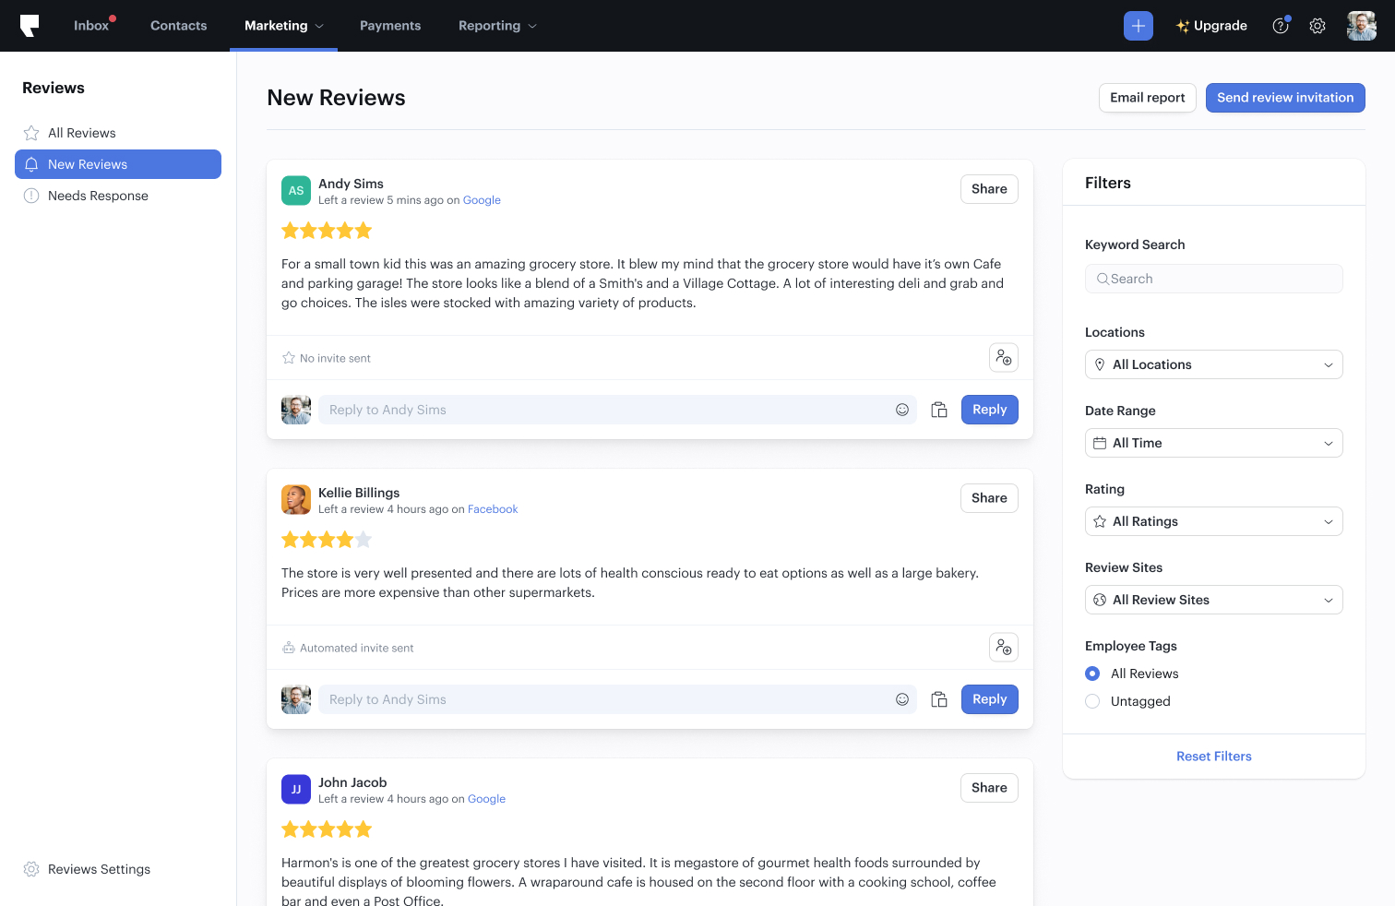Screen dimensions: 1395x906
Task: Click assign employee icon on Andy Sims review
Action: (1003, 358)
